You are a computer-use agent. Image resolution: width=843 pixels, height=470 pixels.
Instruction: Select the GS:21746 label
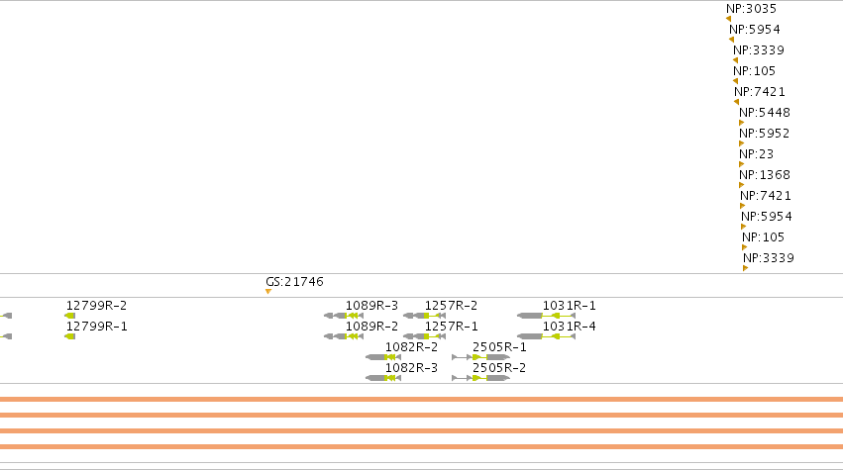294,281
